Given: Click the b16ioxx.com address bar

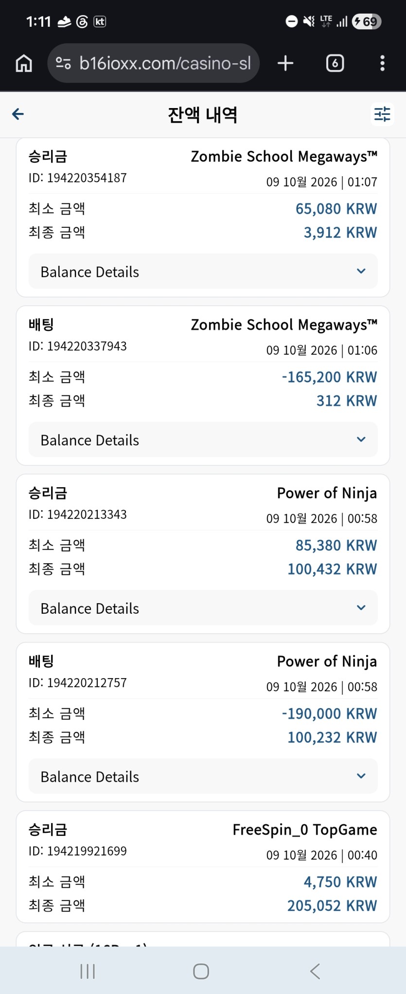Looking at the screenshot, I should 154,63.
